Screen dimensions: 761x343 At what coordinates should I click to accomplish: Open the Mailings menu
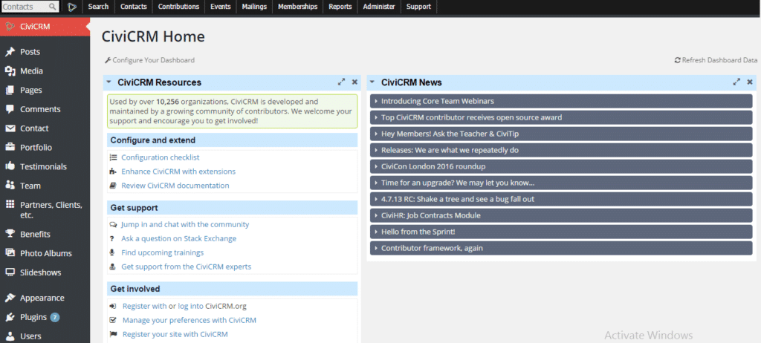[255, 7]
